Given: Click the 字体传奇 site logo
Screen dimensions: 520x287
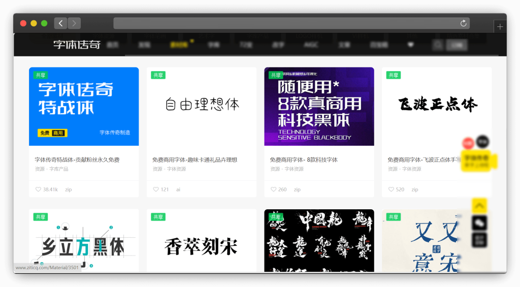Looking at the screenshot, I should click(77, 45).
